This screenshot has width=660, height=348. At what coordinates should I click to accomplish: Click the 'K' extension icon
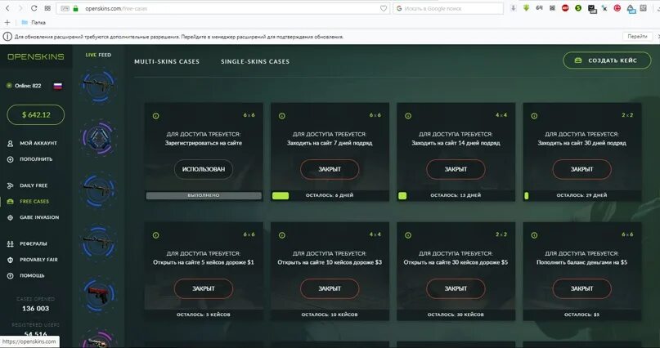click(604, 8)
